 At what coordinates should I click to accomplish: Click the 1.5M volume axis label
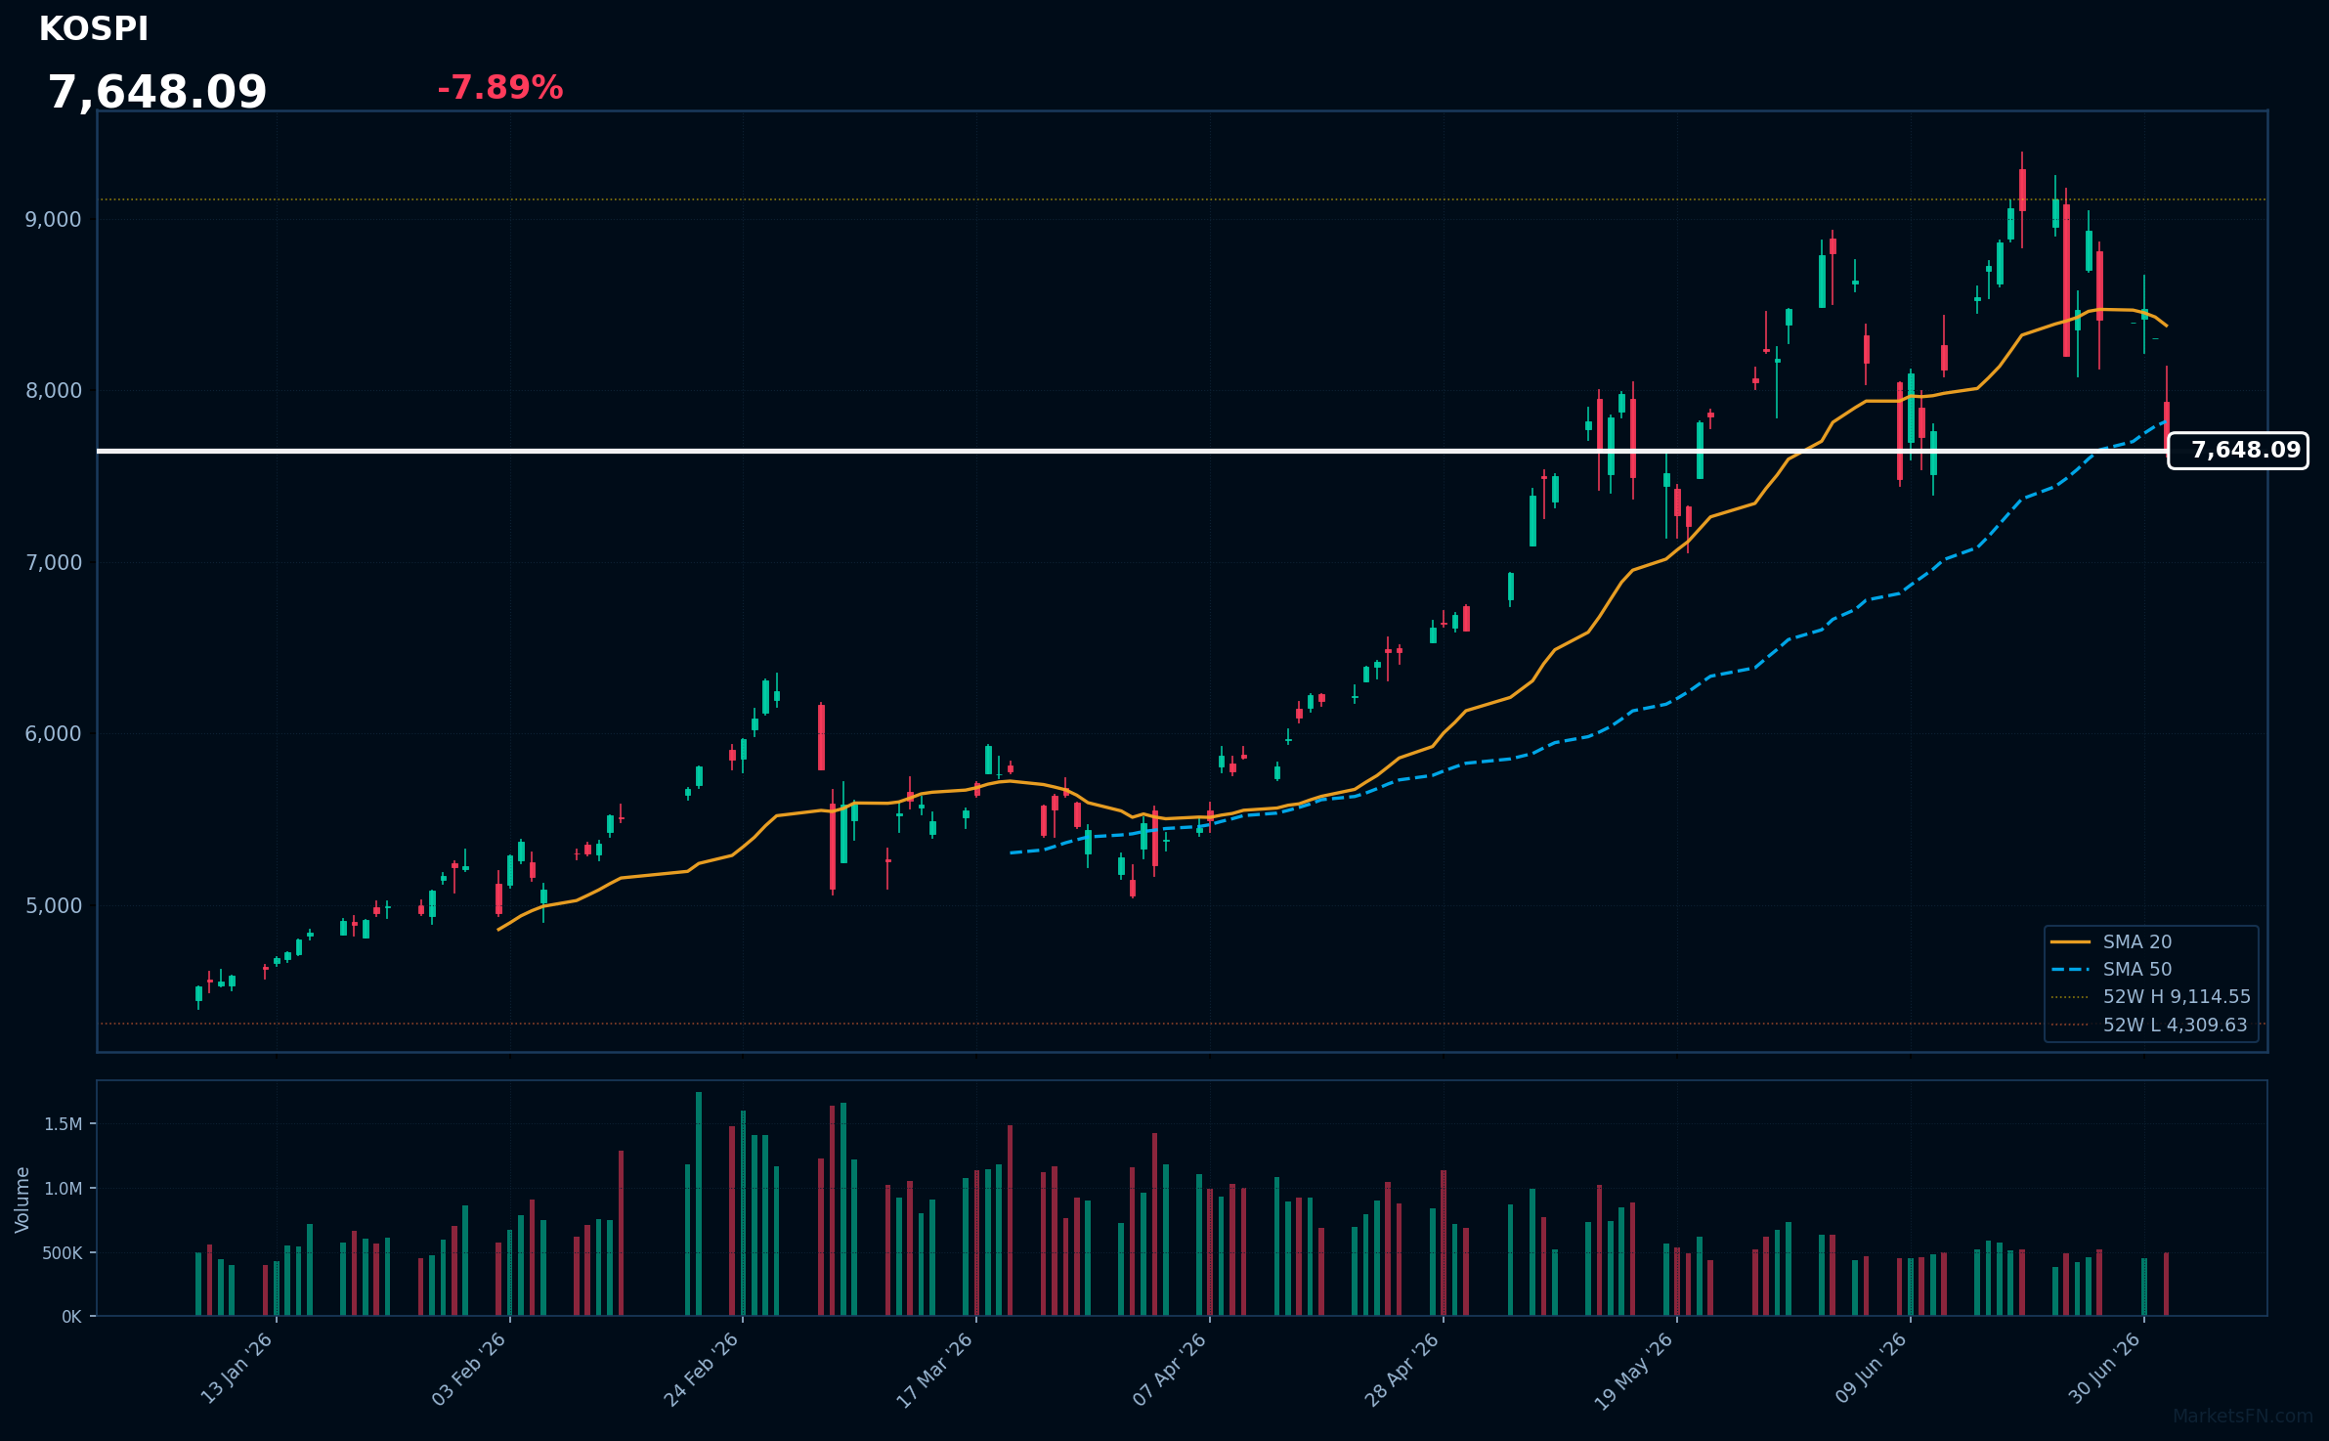pos(64,1124)
